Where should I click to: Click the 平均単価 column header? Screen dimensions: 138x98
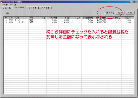tap(52, 18)
